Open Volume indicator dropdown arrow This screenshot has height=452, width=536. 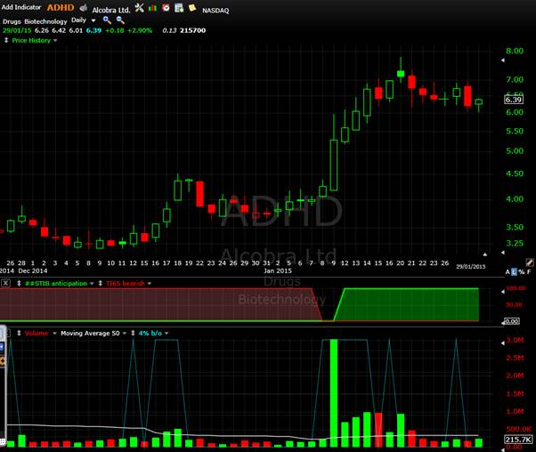[54, 333]
